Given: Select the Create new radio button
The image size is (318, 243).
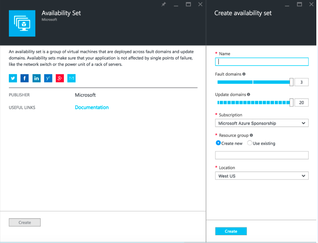Looking at the screenshot, I should (x=218, y=143).
